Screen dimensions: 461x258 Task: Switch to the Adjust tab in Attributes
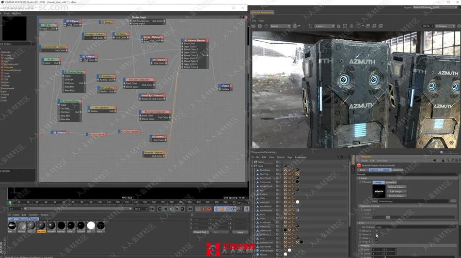(x=386, y=170)
